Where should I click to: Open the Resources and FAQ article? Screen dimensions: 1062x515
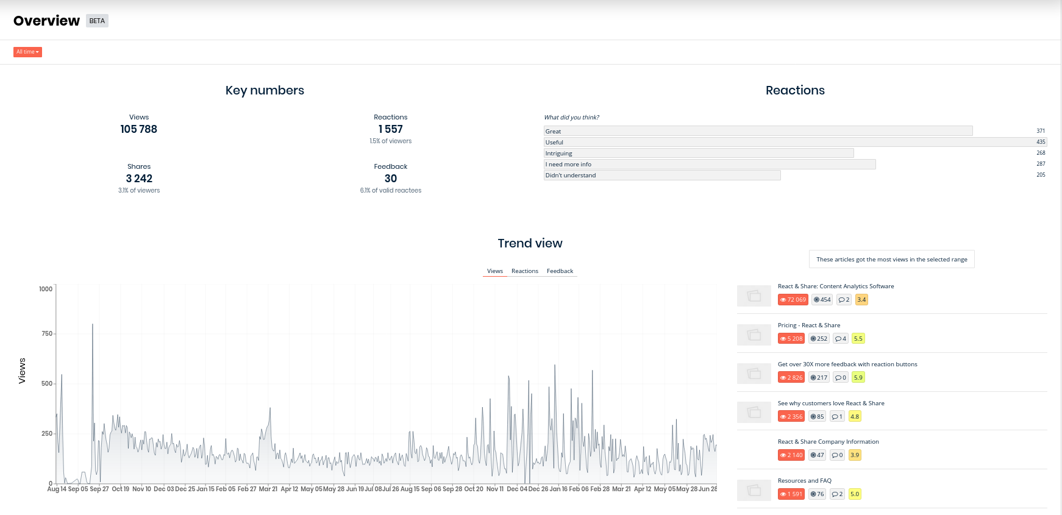click(805, 481)
